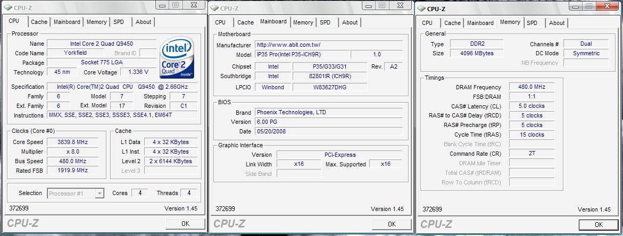Viewport: 623px width, 236px height.
Task: Click the BIOS Date value 05/20/2008
Action: (x=329, y=131)
